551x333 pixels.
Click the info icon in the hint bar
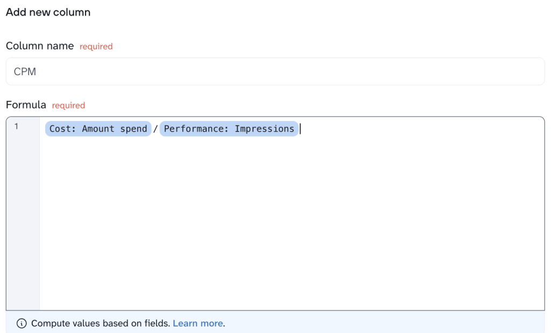coord(22,323)
